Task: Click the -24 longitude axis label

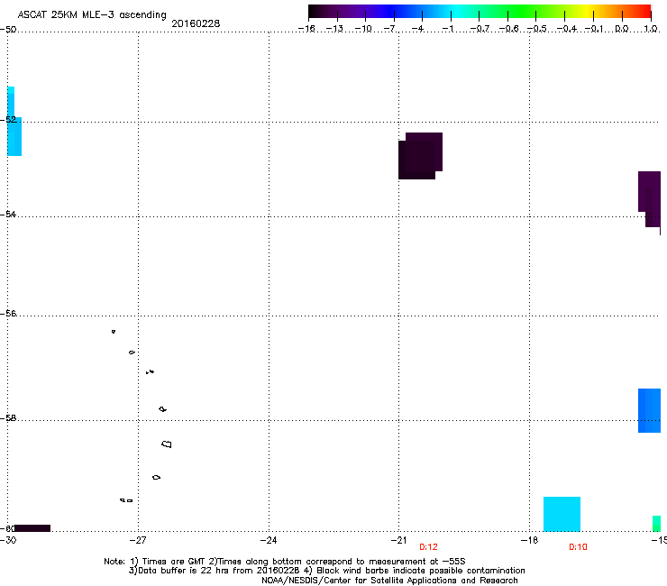Action: 269,540
